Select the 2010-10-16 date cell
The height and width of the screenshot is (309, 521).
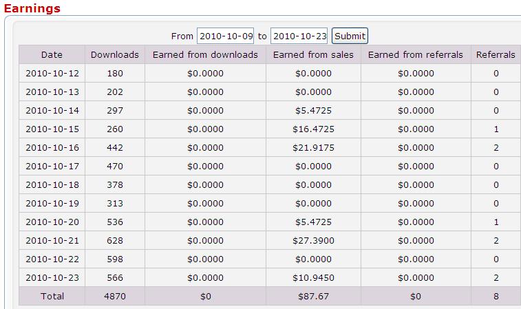coord(52,148)
